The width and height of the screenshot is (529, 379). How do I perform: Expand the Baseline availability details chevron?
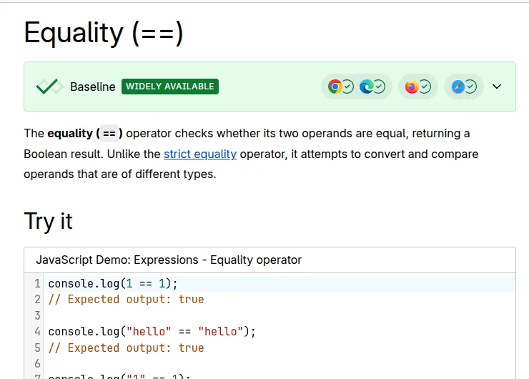[x=497, y=87]
